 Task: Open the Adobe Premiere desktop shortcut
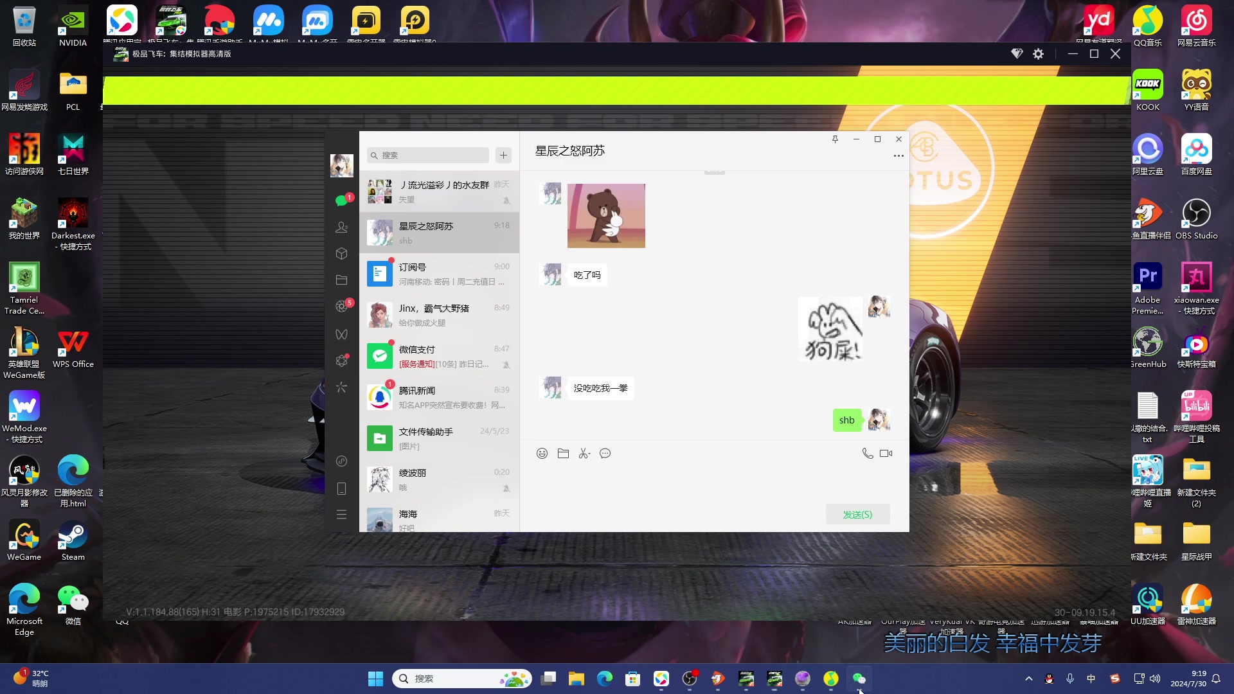[x=1147, y=289]
